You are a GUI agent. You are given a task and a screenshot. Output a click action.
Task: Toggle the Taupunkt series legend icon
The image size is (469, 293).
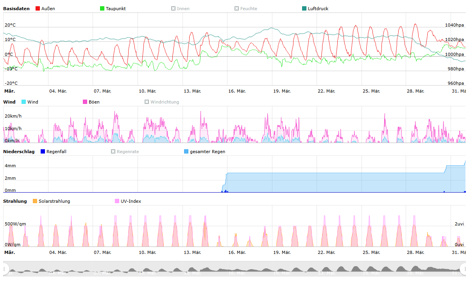click(x=102, y=9)
